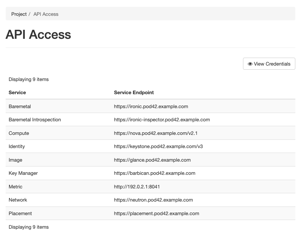Click the ironic-inspector endpoint URL

[162, 119]
